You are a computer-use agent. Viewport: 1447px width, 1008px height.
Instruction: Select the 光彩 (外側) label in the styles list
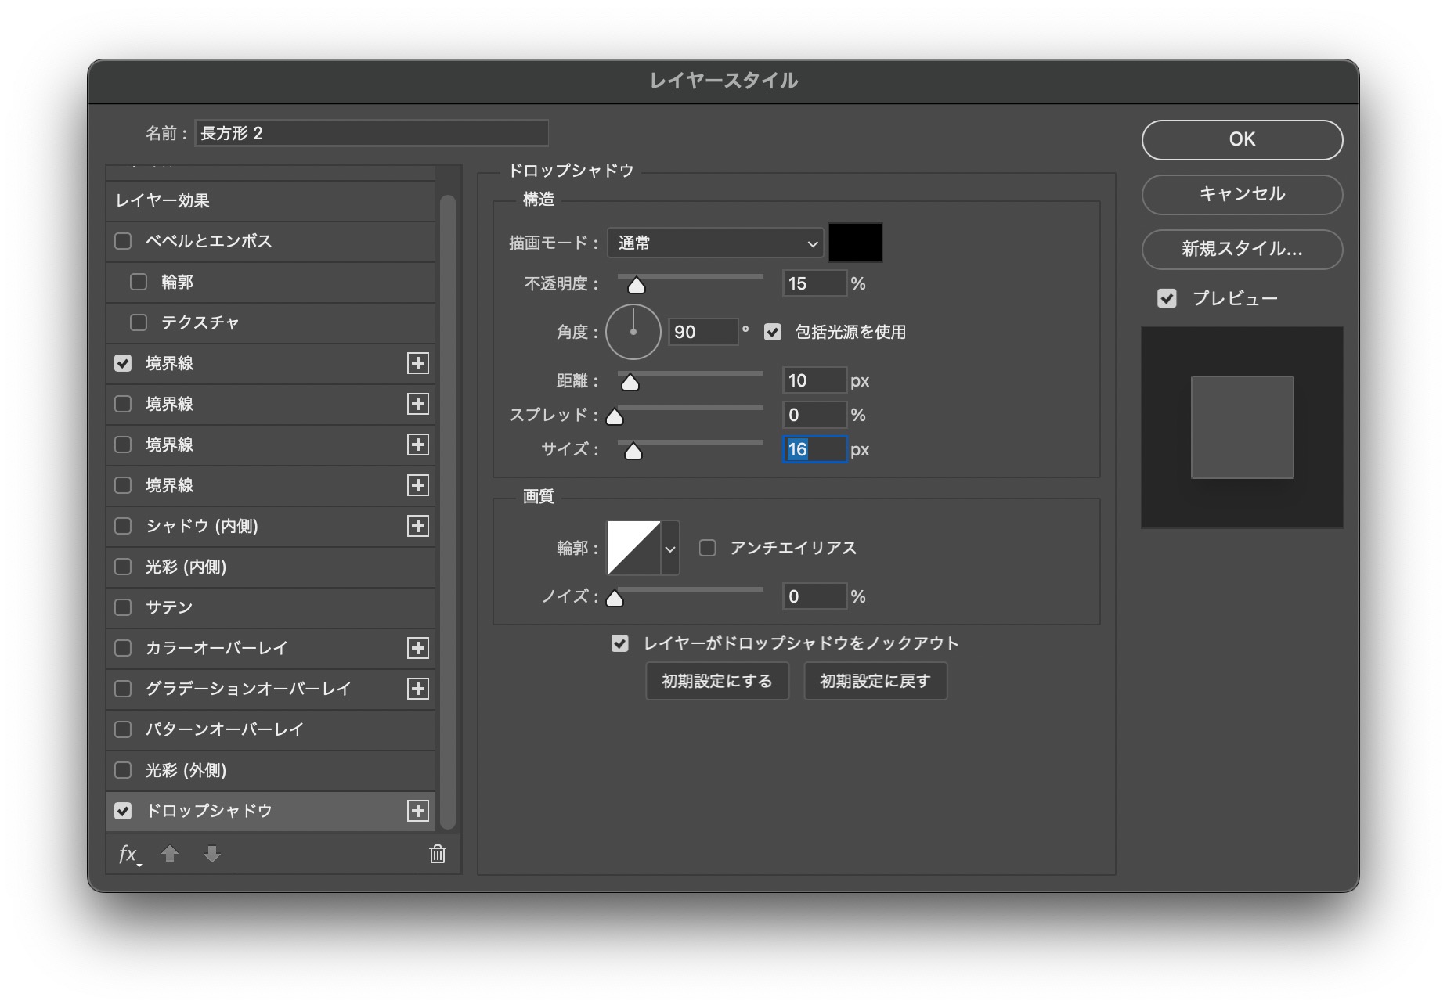[186, 770]
